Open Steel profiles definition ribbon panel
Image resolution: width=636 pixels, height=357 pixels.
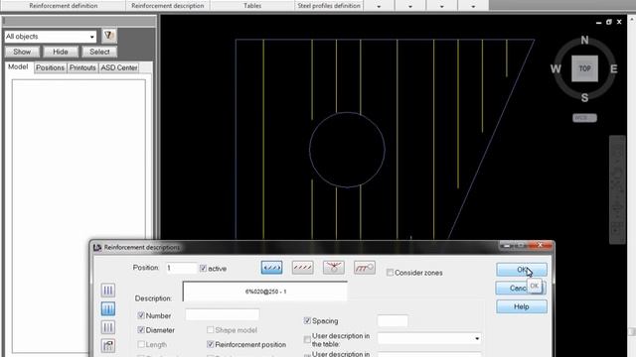[329, 6]
